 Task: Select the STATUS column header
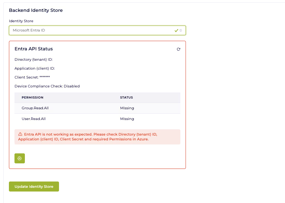coord(127,97)
